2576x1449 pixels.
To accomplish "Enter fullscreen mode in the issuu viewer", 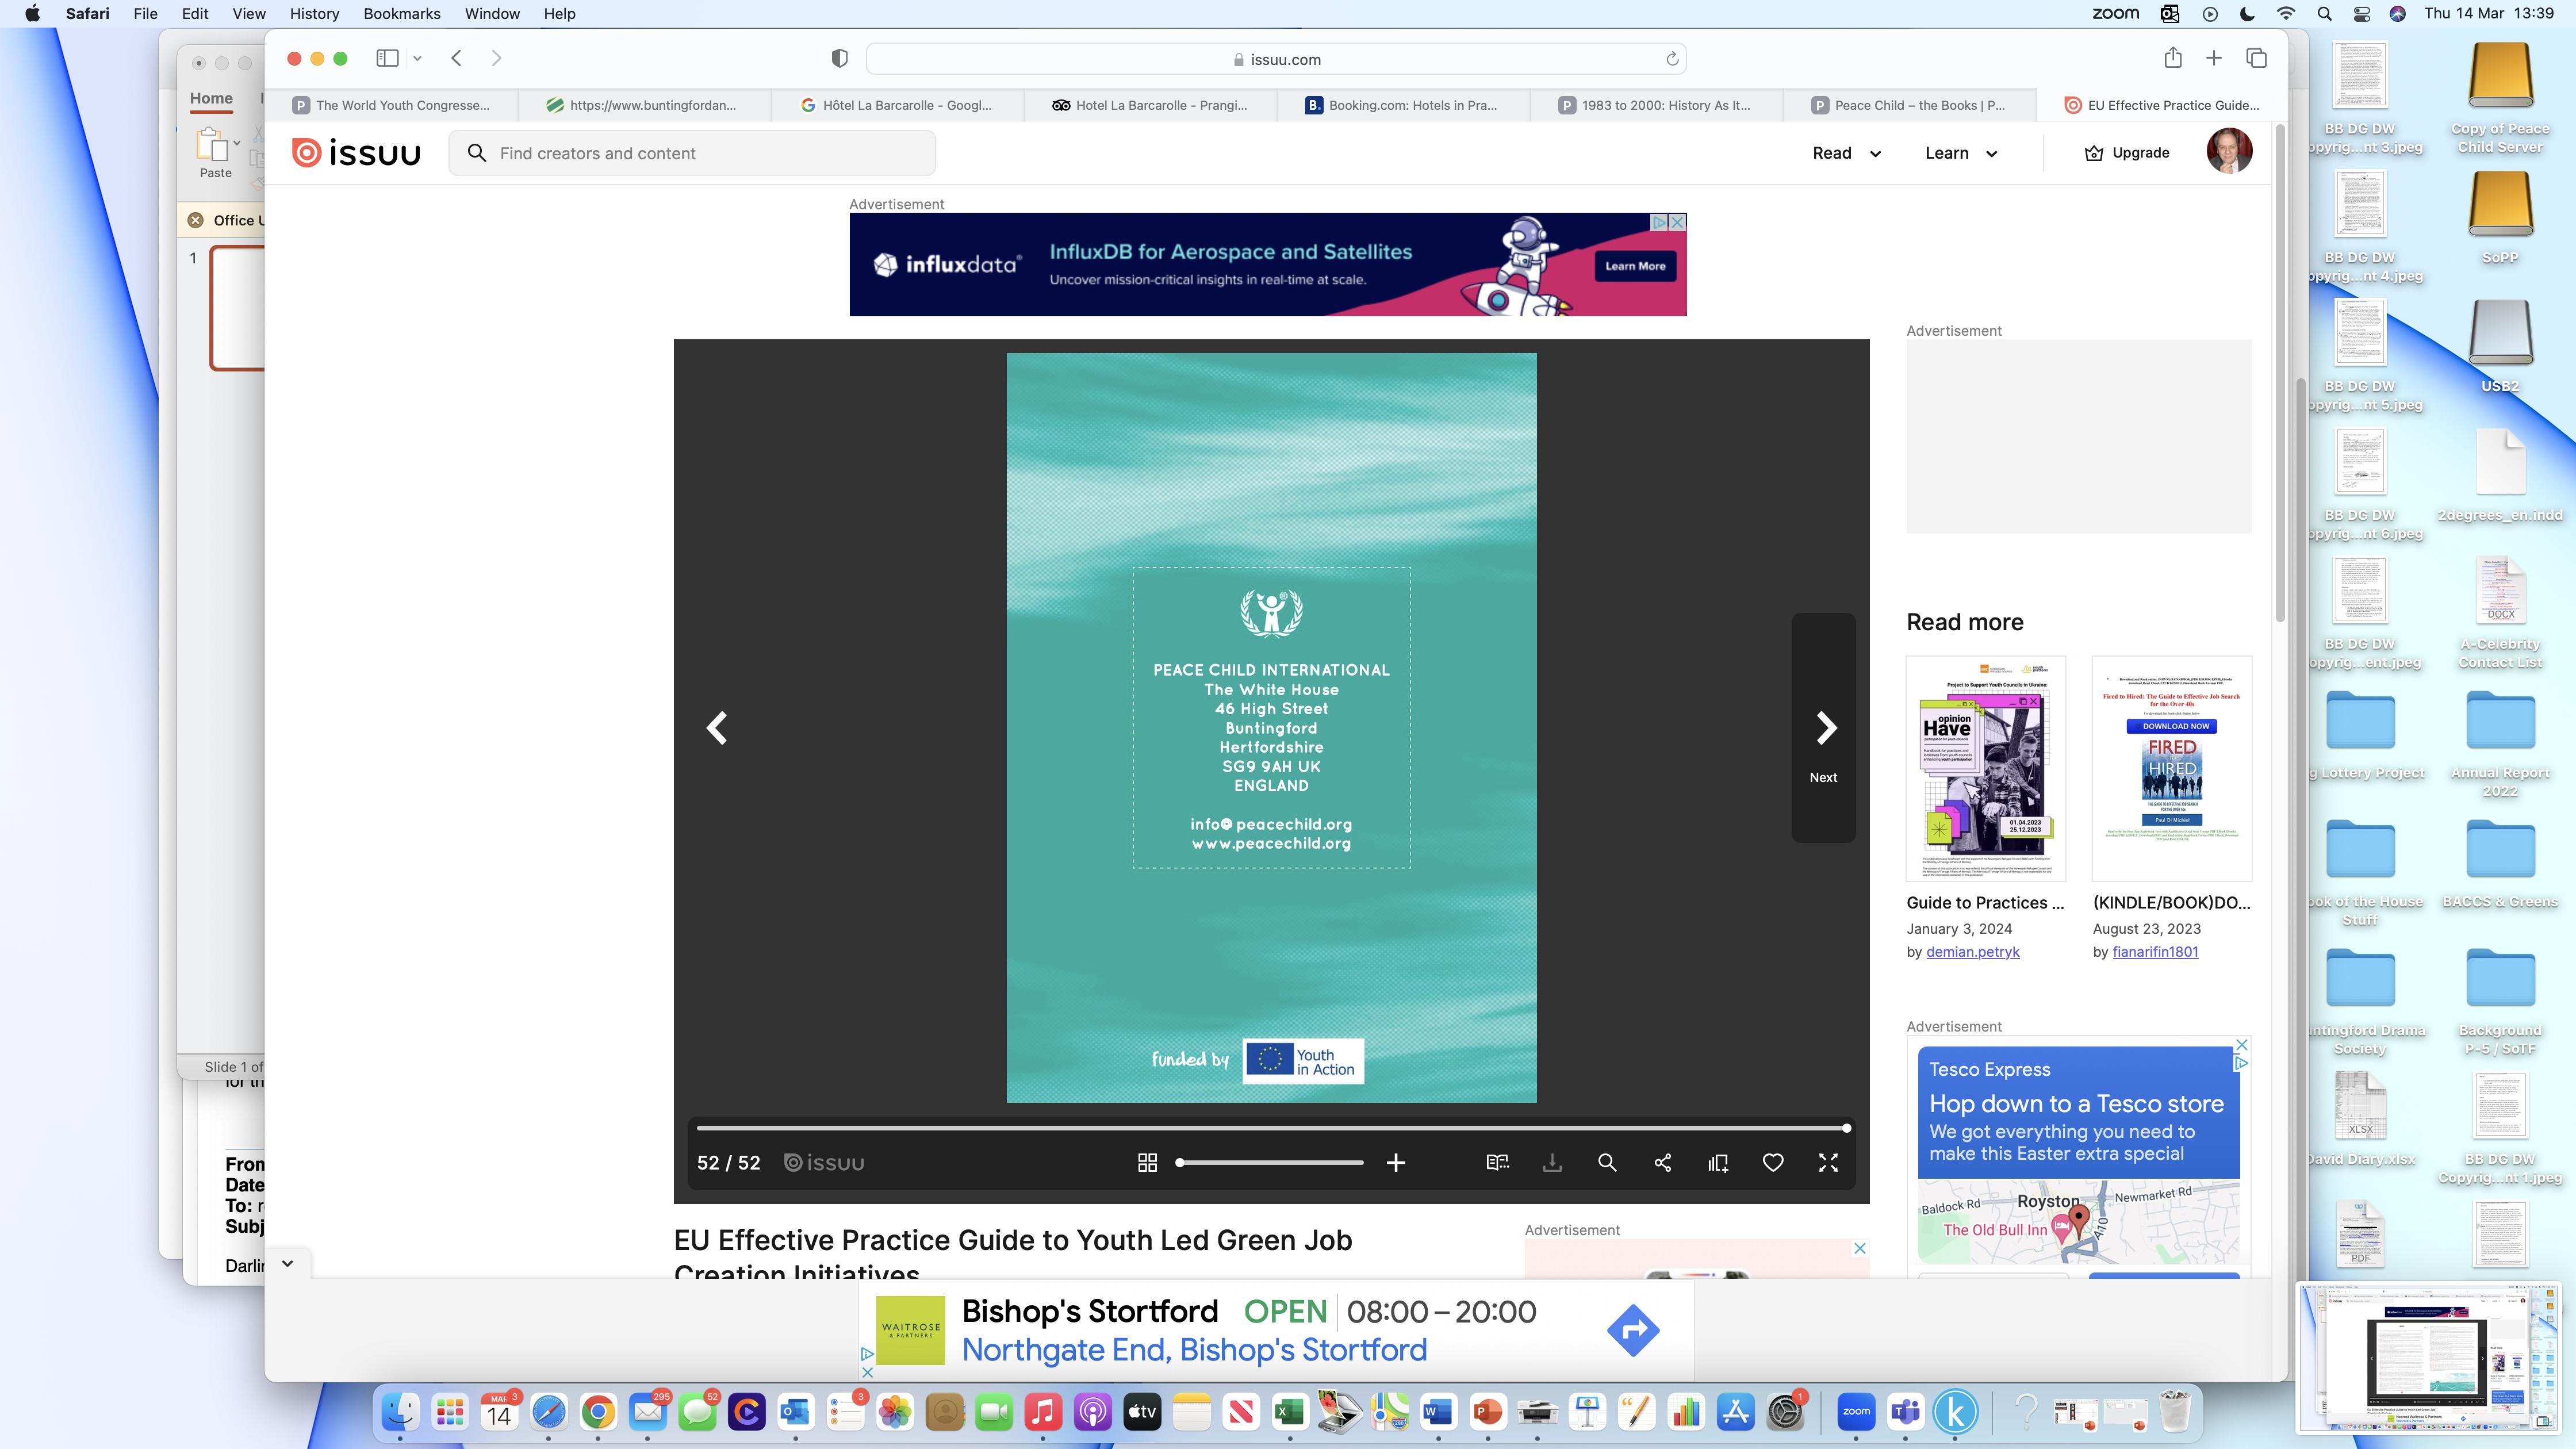I will [1827, 1162].
